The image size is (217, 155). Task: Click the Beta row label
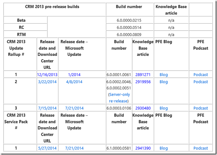(x=21, y=20)
